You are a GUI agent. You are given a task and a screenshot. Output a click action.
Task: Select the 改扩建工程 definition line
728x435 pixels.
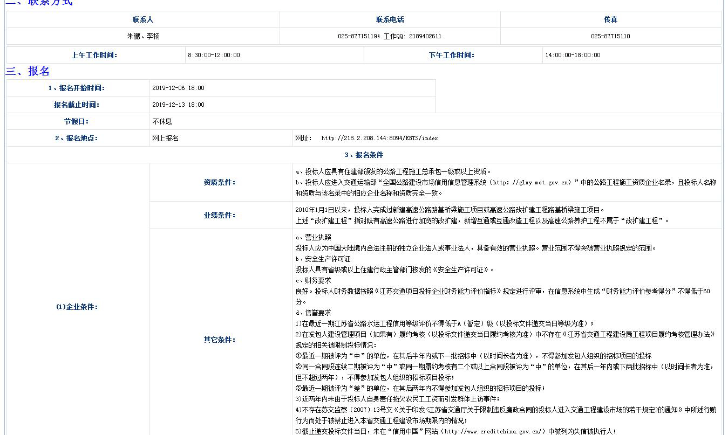[482, 220]
